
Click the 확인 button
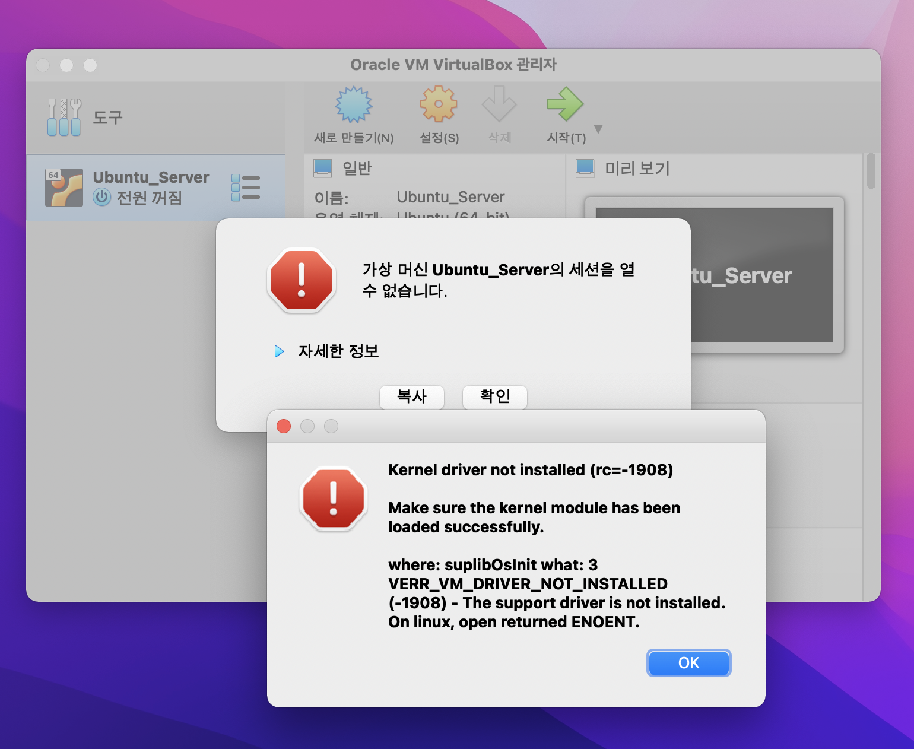(x=495, y=396)
